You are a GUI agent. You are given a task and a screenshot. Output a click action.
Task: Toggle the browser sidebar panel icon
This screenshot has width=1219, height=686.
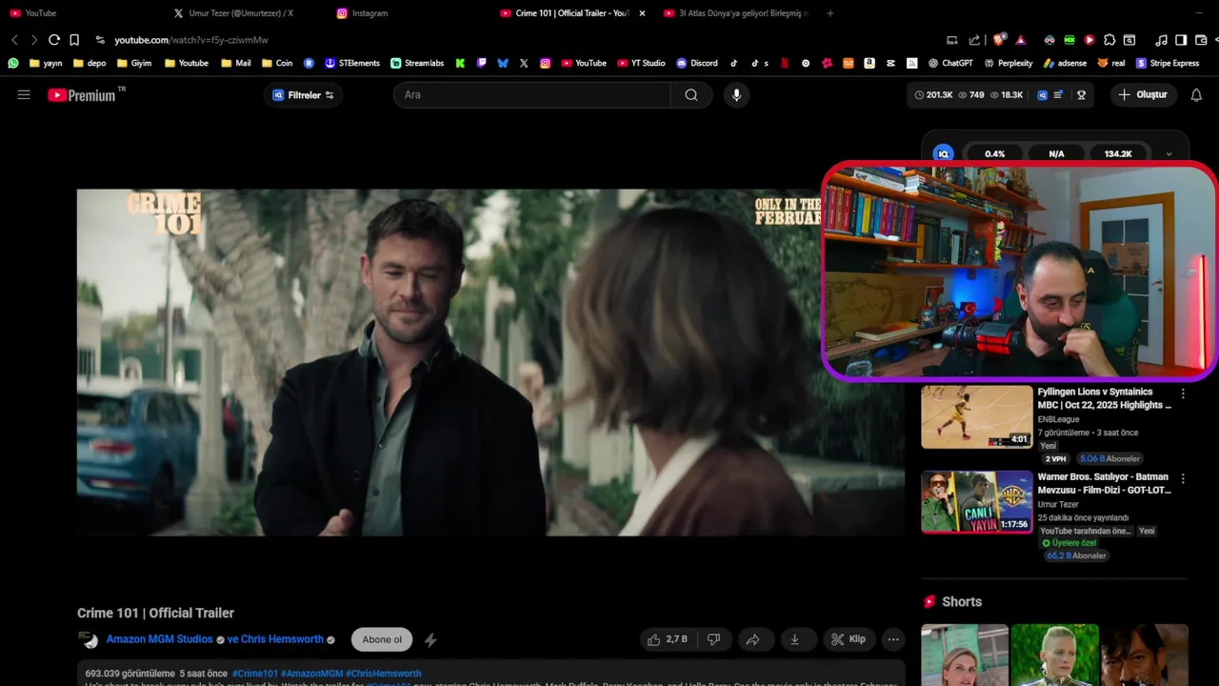tap(1181, 40)
